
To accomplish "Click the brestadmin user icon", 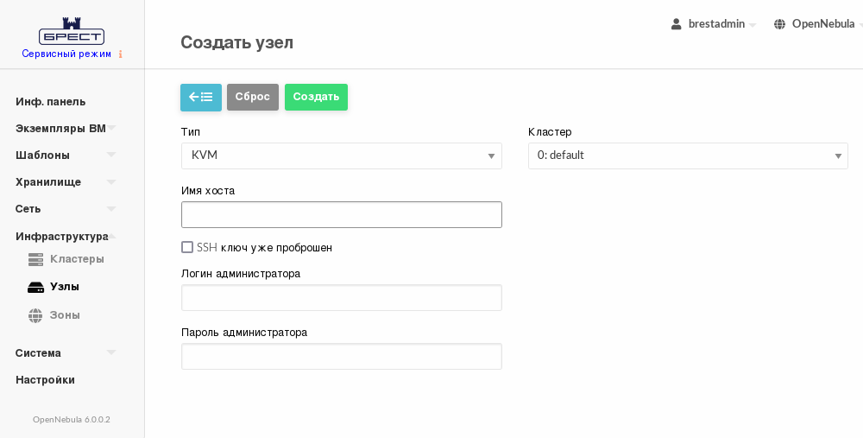I will pyautogui.click(x=677, y=24).
